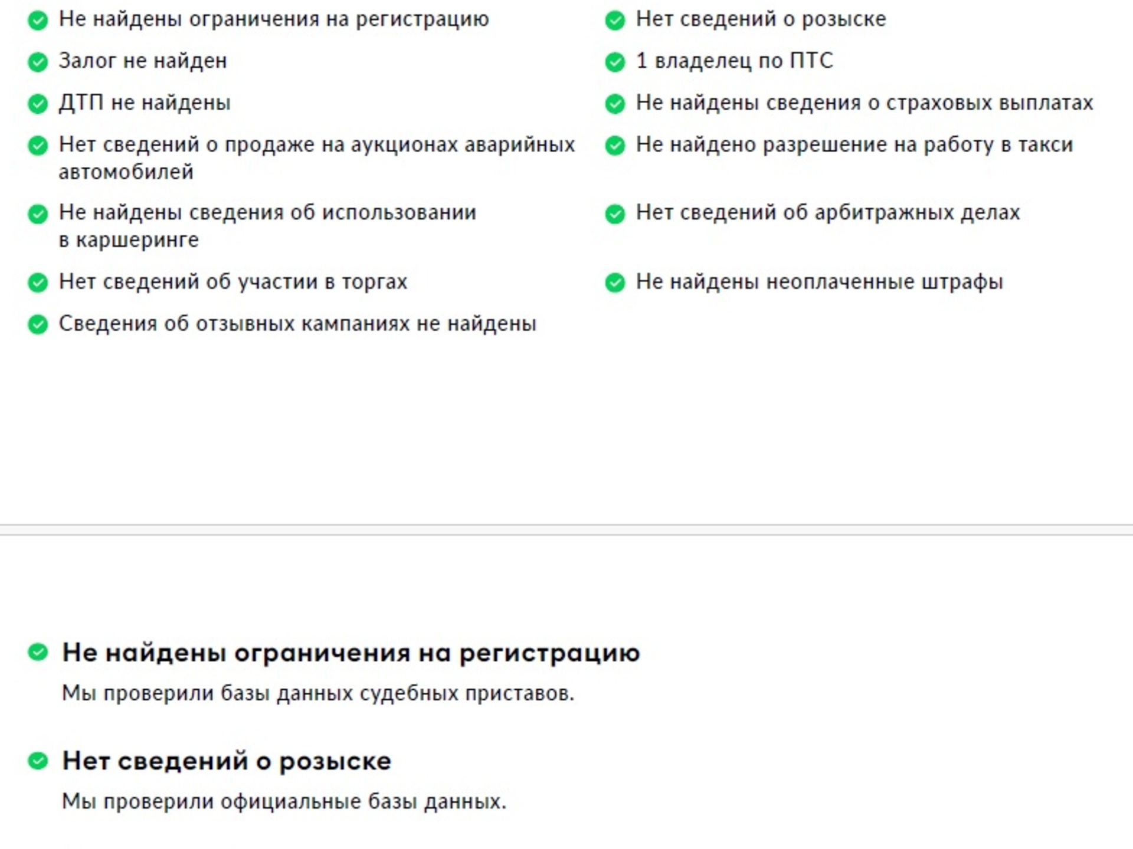The width and height of the screenshot is (1133, 849).
Task: Click check icon beside '1 владелец по ПТС'
Action: click(x=615, y=62)
